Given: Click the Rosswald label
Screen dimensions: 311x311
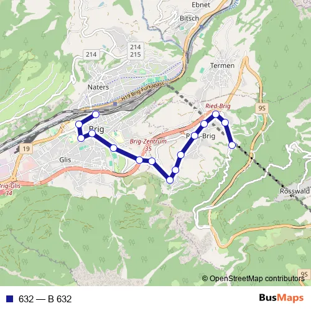Looking at the screenshot, I should coord(295,191).
